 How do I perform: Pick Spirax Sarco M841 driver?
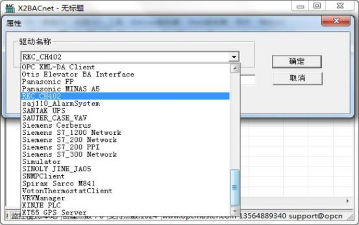[x=125, y=183]
